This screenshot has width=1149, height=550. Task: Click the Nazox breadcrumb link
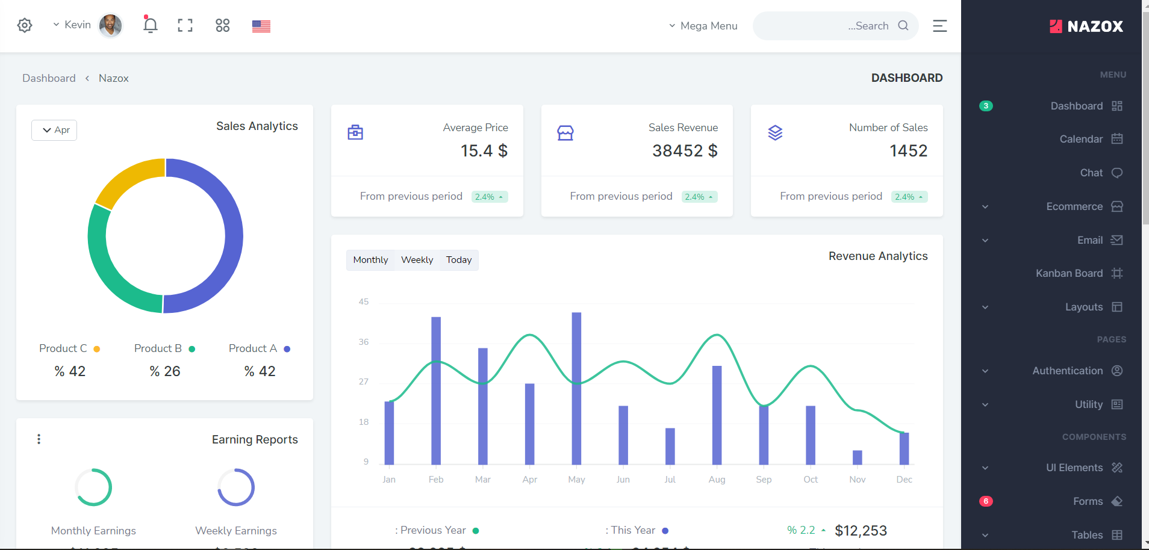pyautogui.click(x=114, y=78)
